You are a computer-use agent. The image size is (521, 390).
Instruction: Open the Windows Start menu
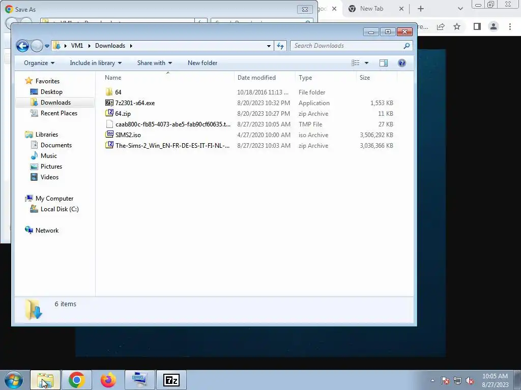14,380
